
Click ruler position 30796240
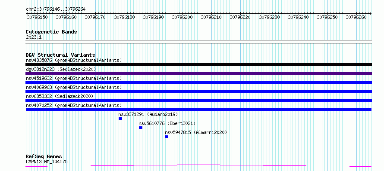[x=298, y=17]
